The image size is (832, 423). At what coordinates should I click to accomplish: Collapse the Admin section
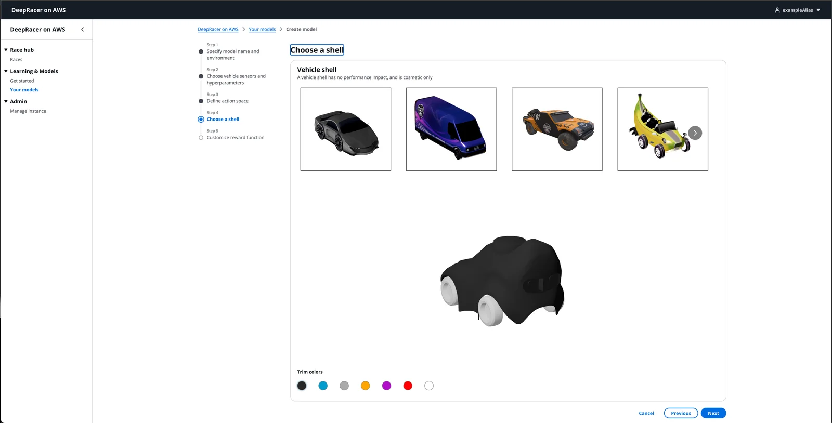click(x=6, y=101)
